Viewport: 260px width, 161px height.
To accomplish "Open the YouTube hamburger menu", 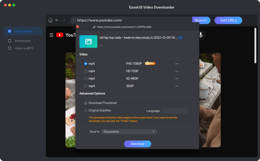I will click(x=51, y=35).
